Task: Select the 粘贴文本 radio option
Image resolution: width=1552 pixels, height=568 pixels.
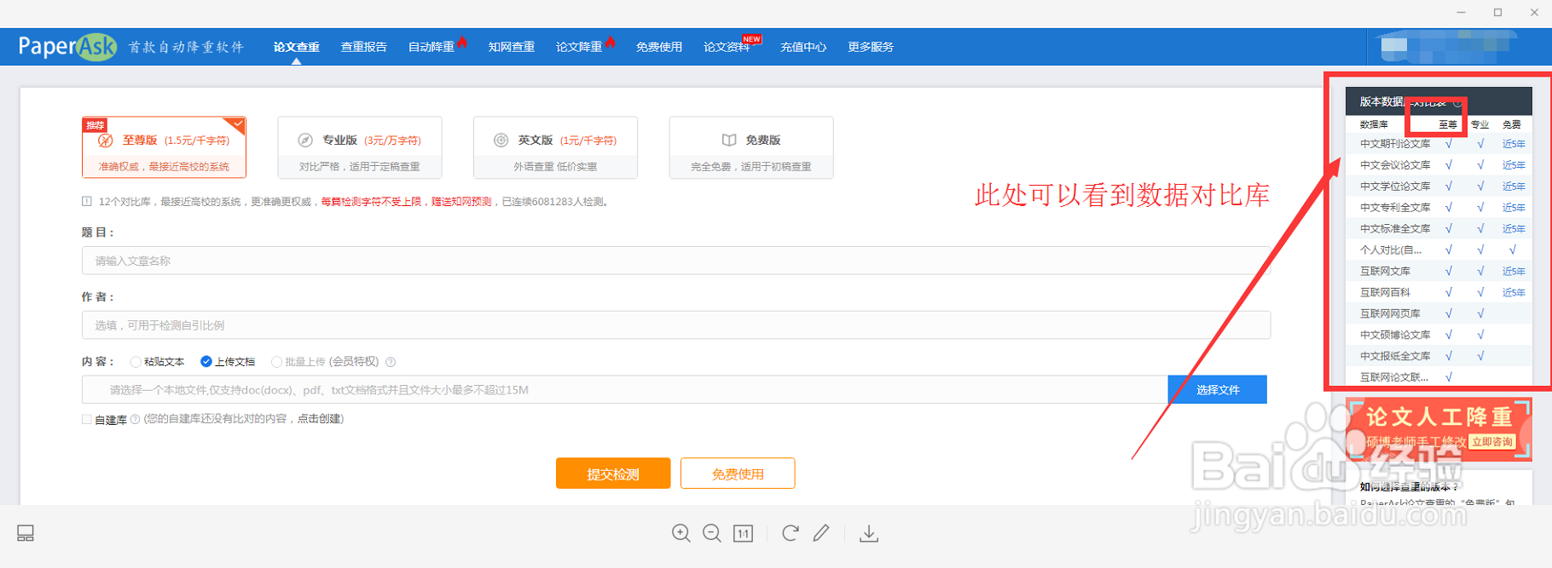Action: pos(136,362)
